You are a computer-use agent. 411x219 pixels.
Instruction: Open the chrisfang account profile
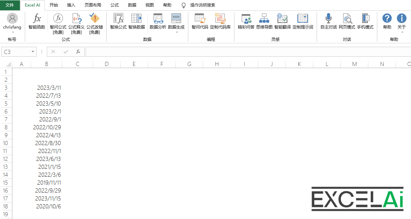point(12,21)
